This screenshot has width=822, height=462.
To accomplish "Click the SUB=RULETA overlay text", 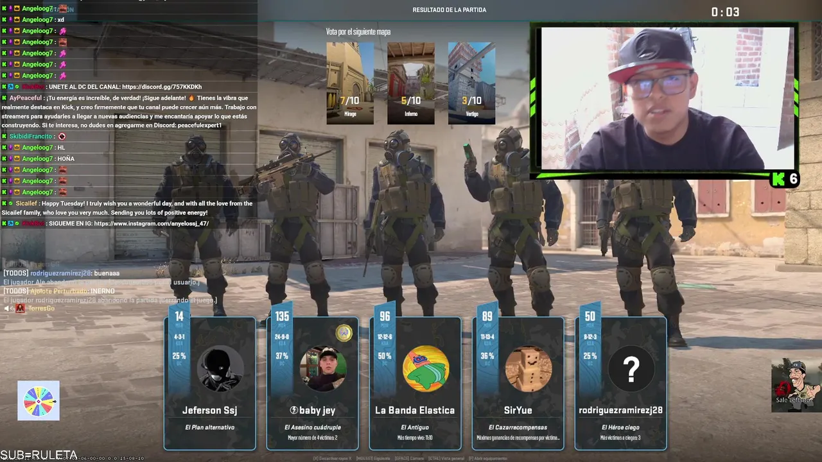I will pyautogui.click(x=39, y=454).
